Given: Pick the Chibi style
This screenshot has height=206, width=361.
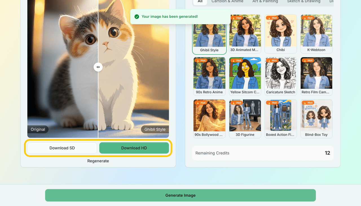Looking at the screenshot, I should pyautogui.click(x=281, y=34).
